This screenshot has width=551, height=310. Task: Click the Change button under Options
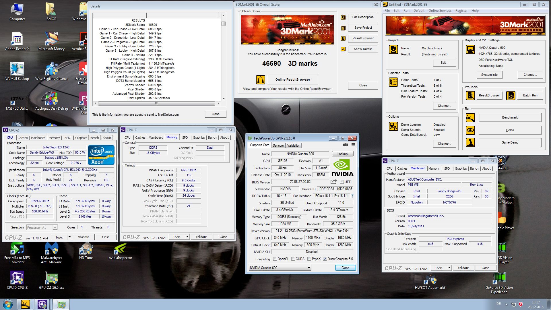click(444, 144)
